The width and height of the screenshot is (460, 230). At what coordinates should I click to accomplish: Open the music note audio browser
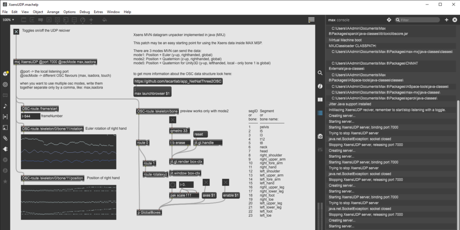click(5, 106)
